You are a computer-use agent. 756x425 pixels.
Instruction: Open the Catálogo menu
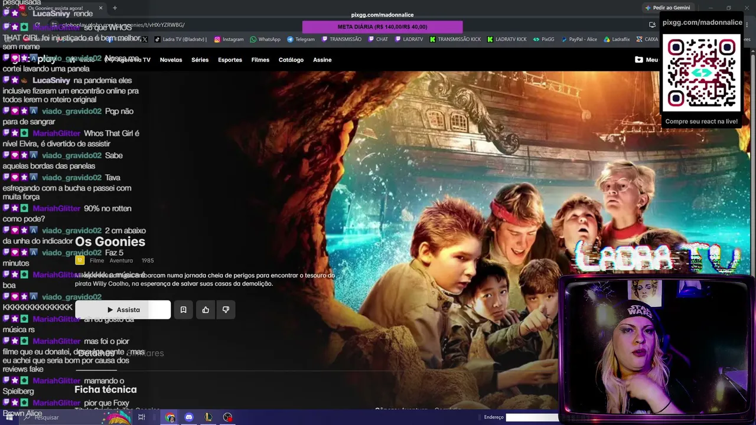tap(291, 60)
